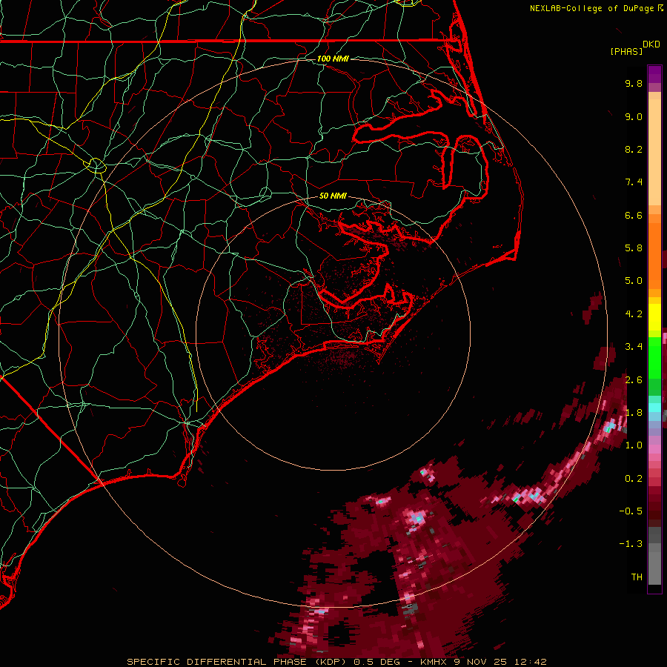This screenshot has width=667, height=667.
Task: Click the purple top segment of color bar
Action: point(654,74)
